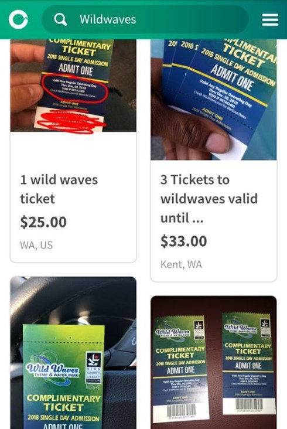
Task: Open the hamburger menu
Action: 270,20
